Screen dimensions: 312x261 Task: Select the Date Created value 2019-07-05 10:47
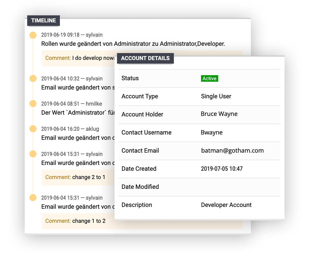click(x=222, y=169)
